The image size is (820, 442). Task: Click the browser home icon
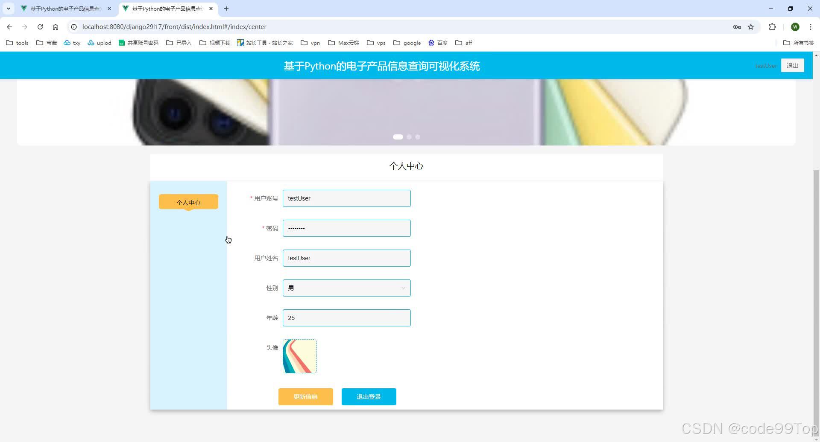pyautogui.click(x=55, y=26)
